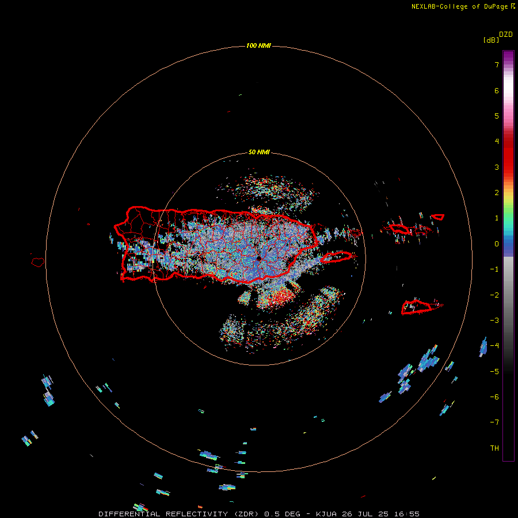This screenshot has width=518, height=518.
Task: Click the small St. John island outline
Action: coord(438,217)
